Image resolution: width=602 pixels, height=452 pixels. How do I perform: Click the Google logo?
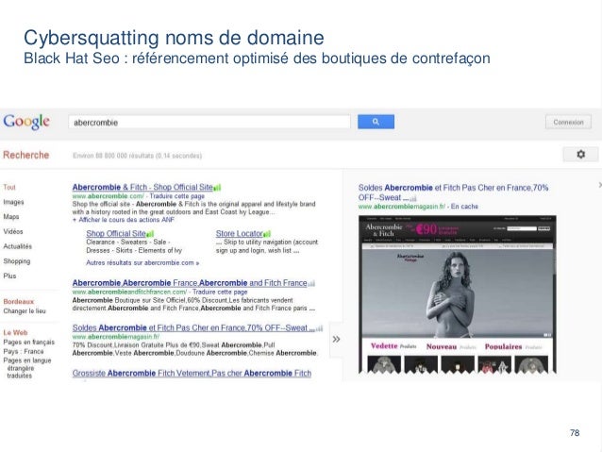point(26,122)
